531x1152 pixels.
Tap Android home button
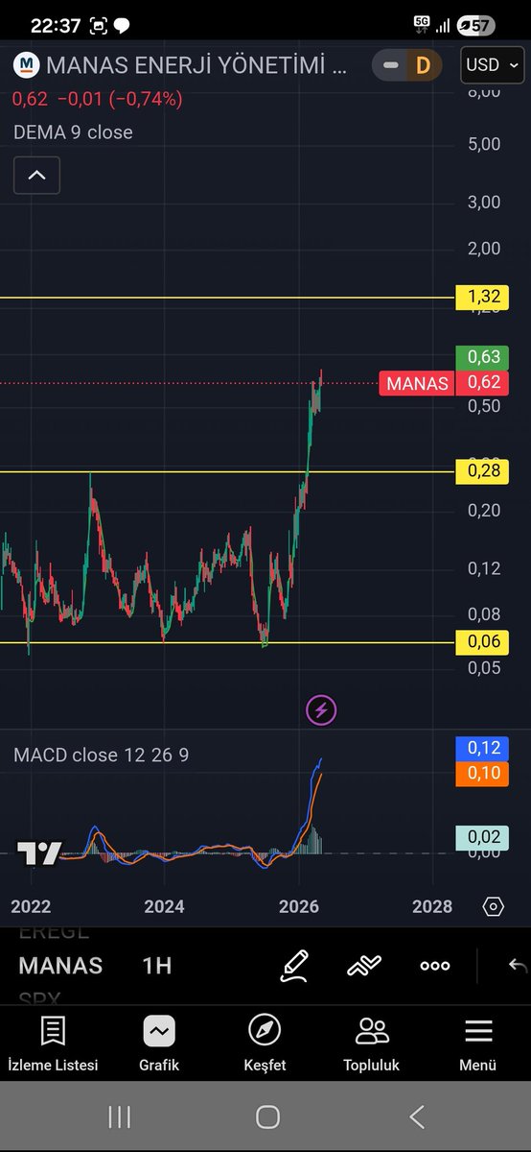pyautogui.click(x=267, y=1116)
